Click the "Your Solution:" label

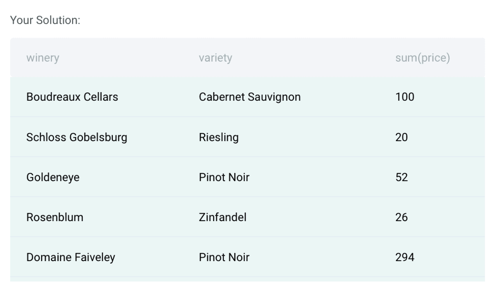pos(45,20)
